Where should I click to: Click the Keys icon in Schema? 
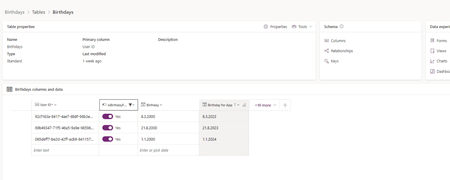click(326, 61)
